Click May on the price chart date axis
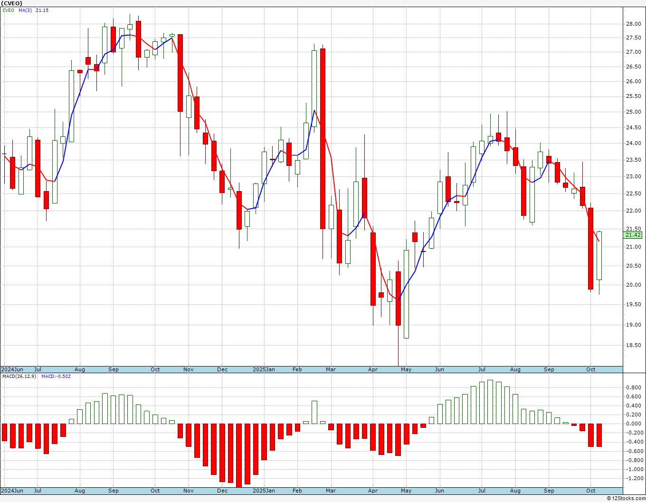This screenshot has width=646, height=502. coord(406,369)
